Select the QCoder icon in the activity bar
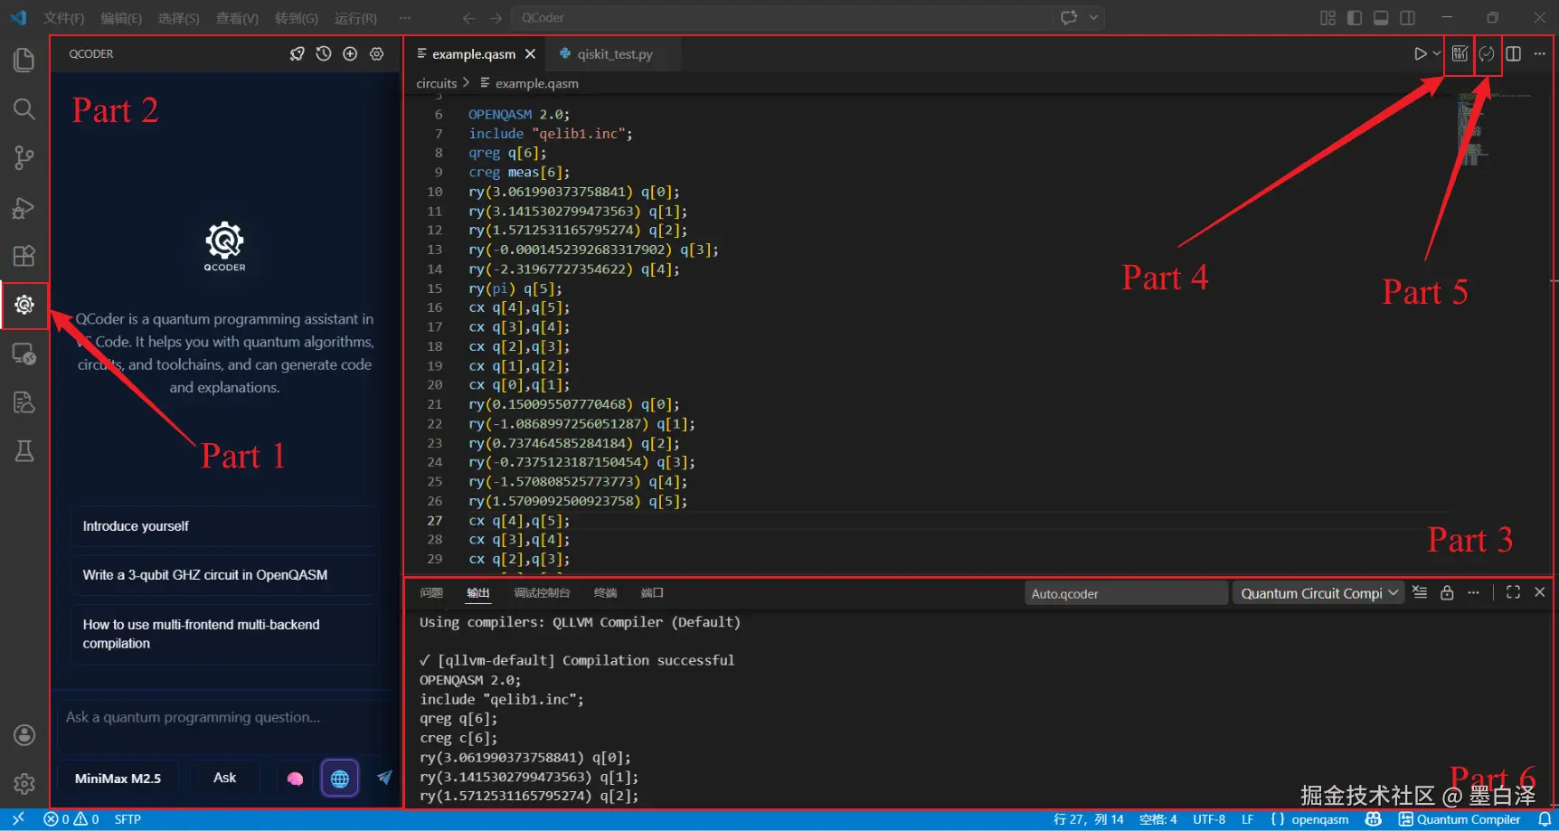The width and height of the screenshot is (1559, 831). pyautogui.click(x=24, y=305)
